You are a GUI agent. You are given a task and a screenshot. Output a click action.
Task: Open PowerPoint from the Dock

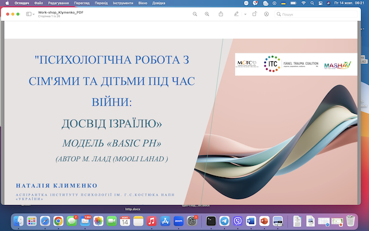[x=265, y=221]
